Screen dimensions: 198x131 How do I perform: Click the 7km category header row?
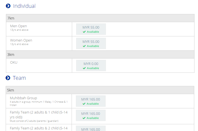coord(100,18)
